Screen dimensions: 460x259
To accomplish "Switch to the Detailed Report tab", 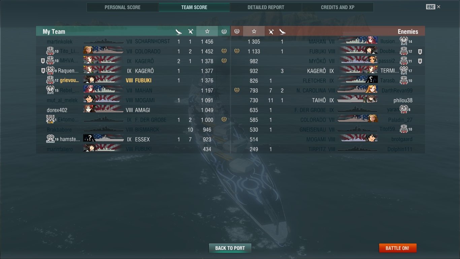I will tap(266, 7).
